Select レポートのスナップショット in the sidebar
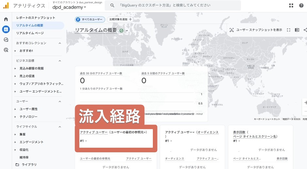 (36, 18)
